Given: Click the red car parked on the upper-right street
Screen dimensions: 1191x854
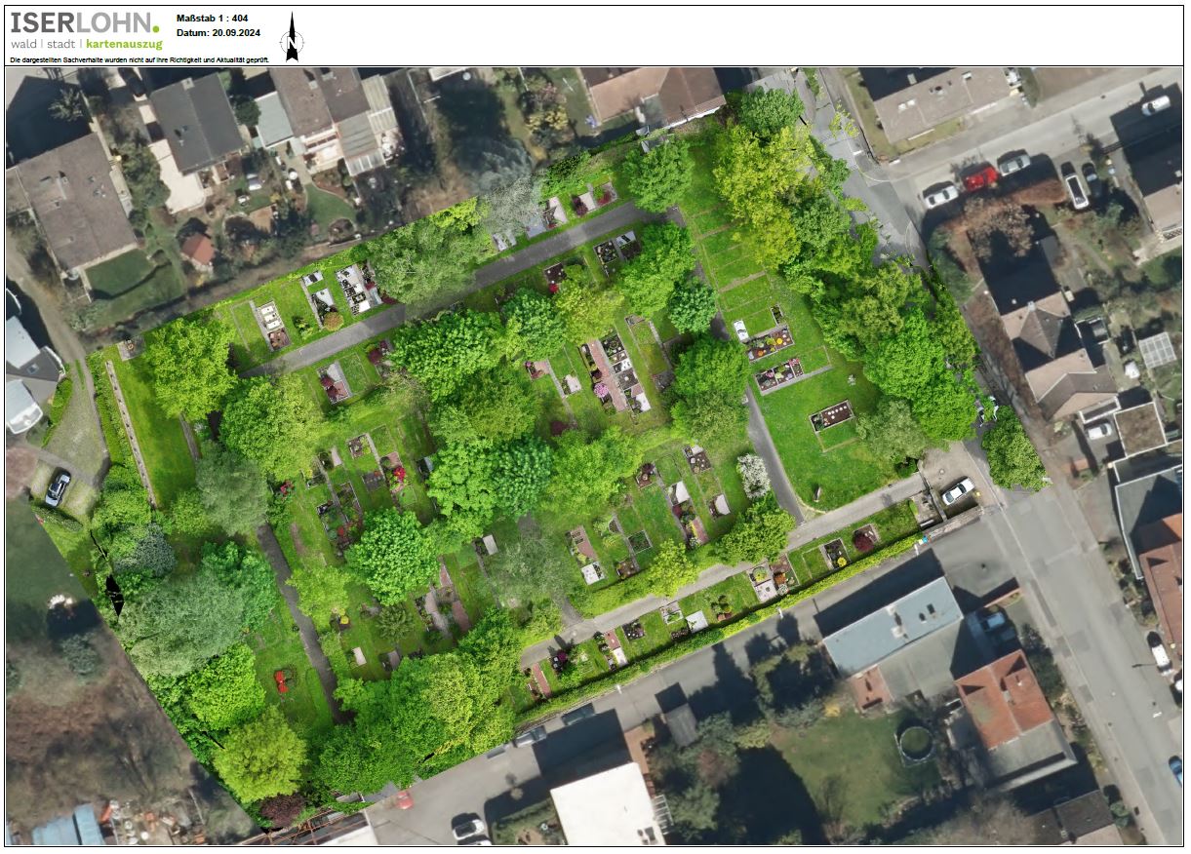Looking at the screenshot, I should pyautogui.click(x=979, y=176).
